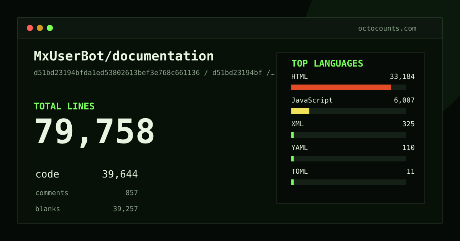Image resolution: width=460 pixels, height=241 pixels.
Task: Click the blanks label
Action: [48, 209]
